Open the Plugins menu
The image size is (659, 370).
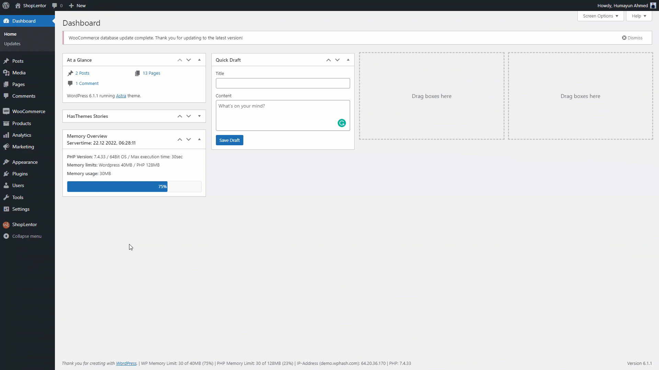[x=20, y=174]
